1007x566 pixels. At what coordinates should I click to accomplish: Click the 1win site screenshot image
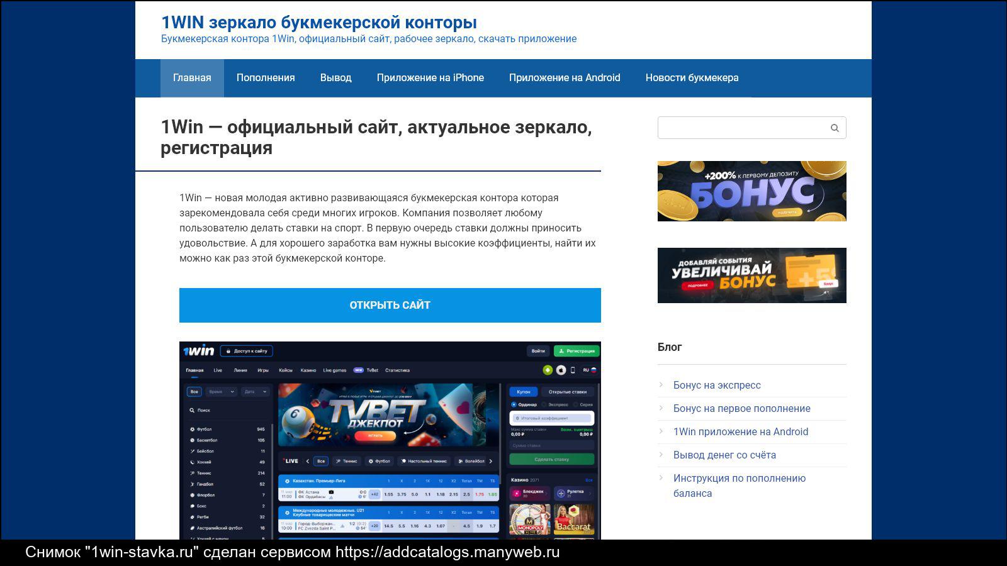(390, 440)
